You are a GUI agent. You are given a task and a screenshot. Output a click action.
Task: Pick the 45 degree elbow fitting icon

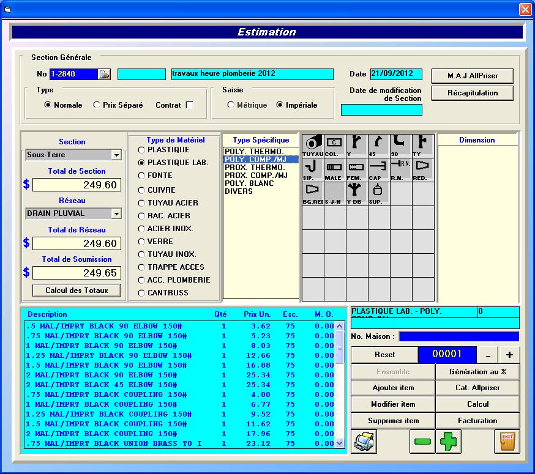[x=378, y=146]
